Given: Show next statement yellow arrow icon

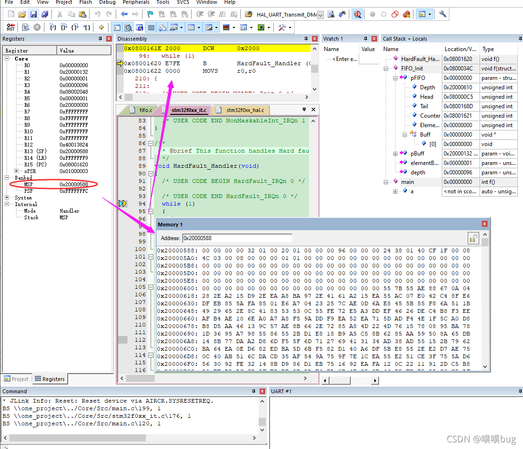Looking at the screenshot, I should (x=101, y=27).
